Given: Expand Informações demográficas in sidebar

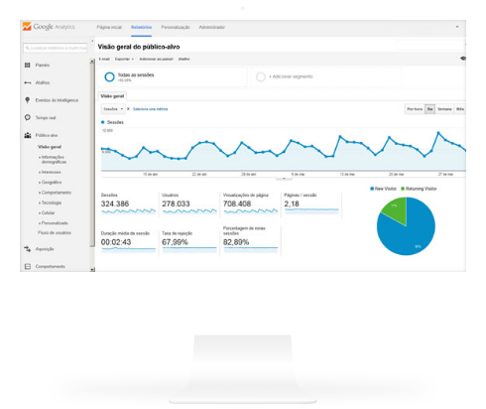Looking at the screenshot, I should 53,160.
